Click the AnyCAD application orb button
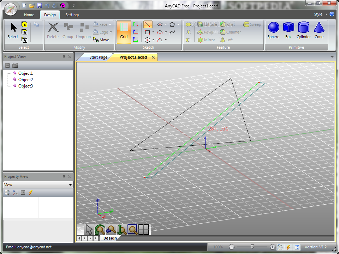339x254 pixels. click(11, 9)
